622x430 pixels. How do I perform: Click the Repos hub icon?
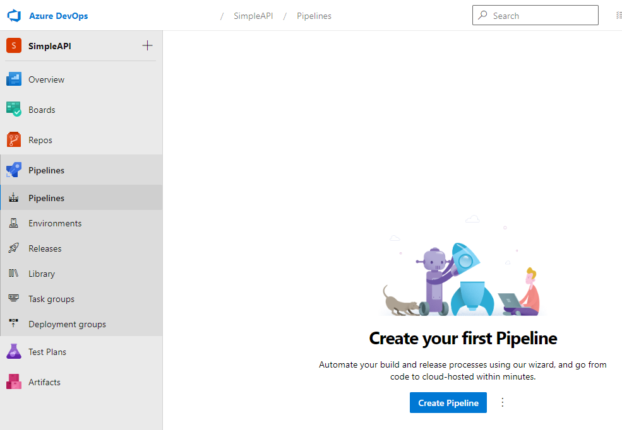point(14,140)
